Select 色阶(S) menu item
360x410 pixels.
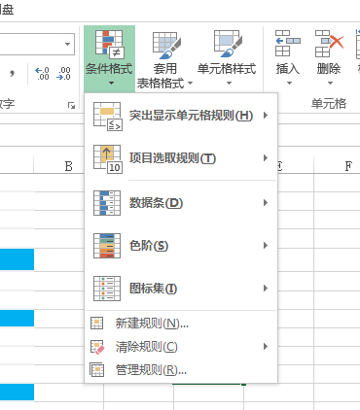click(x=181, y=246)
